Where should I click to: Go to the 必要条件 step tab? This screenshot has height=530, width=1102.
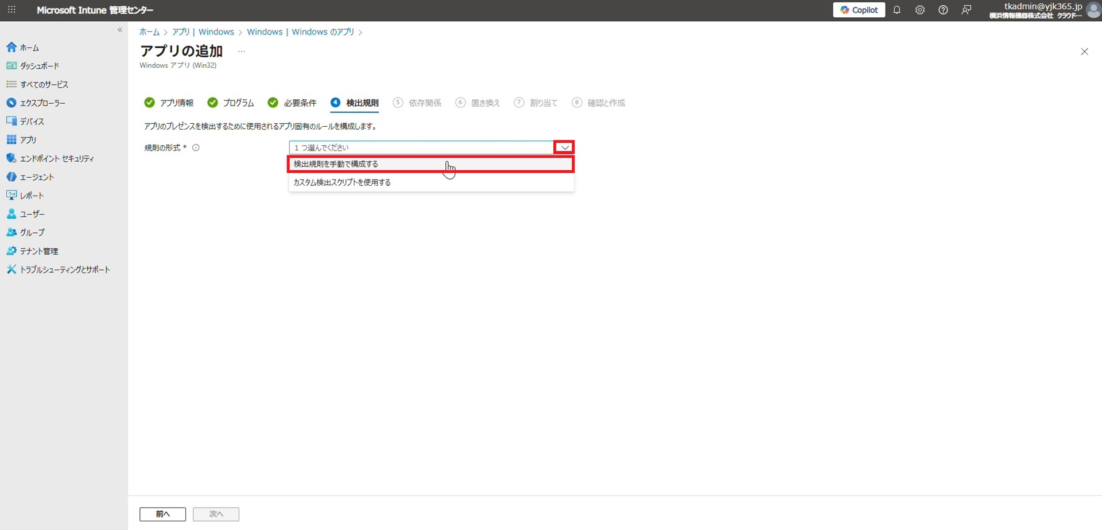[299, 103]
